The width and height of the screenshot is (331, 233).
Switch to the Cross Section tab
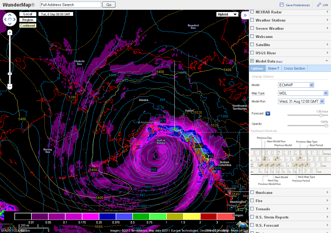click(x=294, y=69)
